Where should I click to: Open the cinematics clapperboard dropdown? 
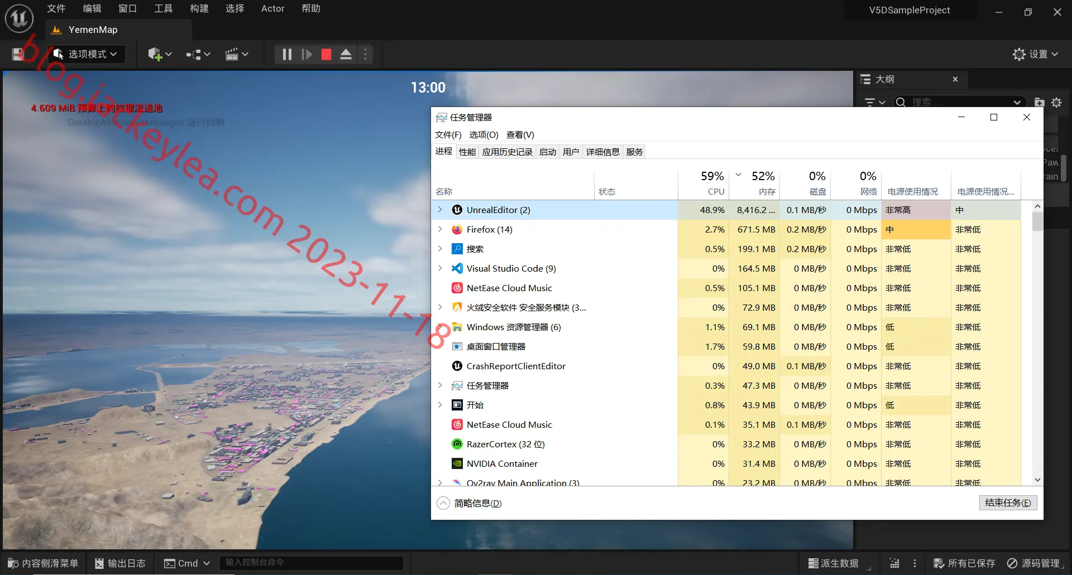[x=236, y=54]
